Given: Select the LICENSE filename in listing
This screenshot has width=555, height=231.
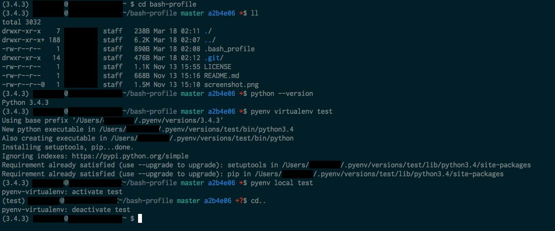Looking at the screenshot, I should pyautogui.click(x=217, y=67).
